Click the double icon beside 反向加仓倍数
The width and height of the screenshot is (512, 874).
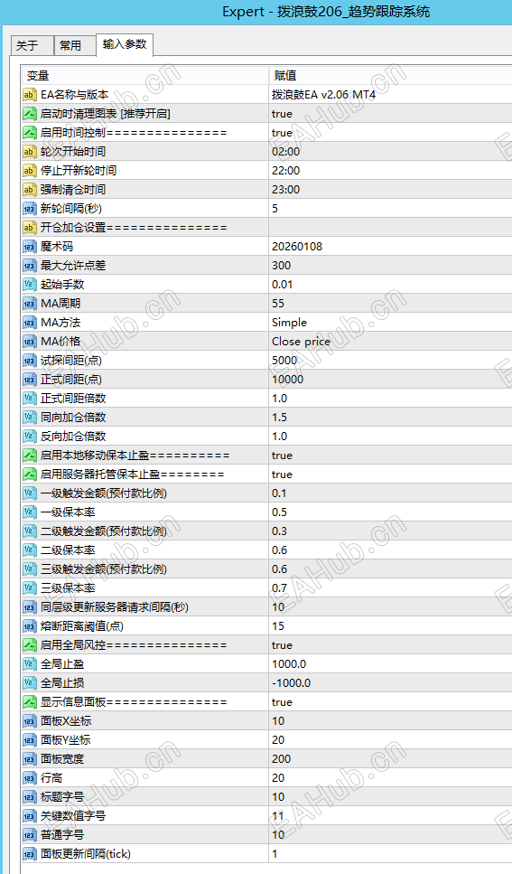click(30, 437)
